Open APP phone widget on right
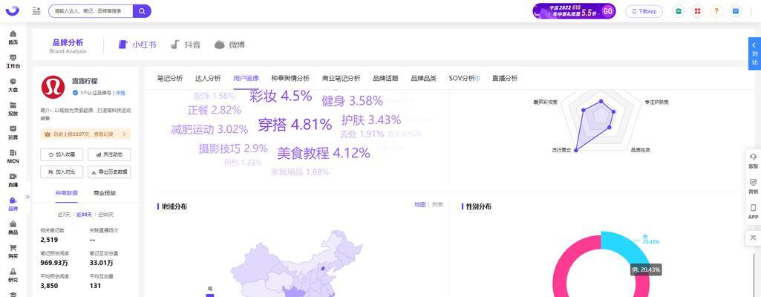 coord(754,212)
